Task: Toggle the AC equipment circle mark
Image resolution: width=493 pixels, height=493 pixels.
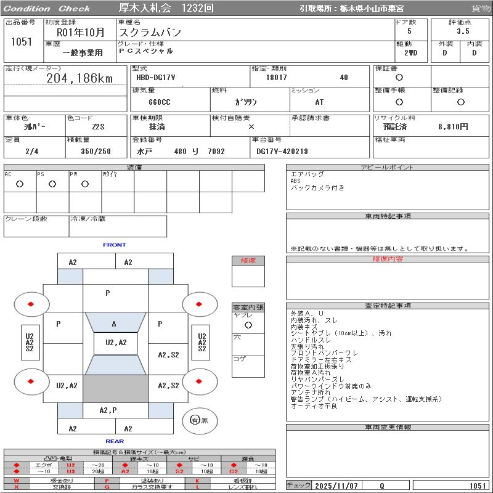Action: (x=19, y=184)
